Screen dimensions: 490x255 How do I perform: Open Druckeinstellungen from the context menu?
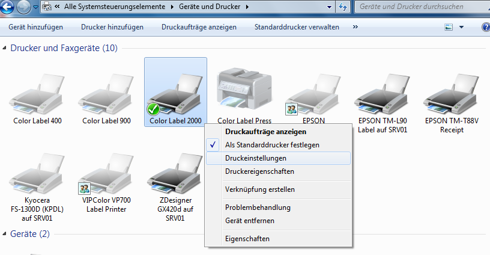click(x=278, y=158)
